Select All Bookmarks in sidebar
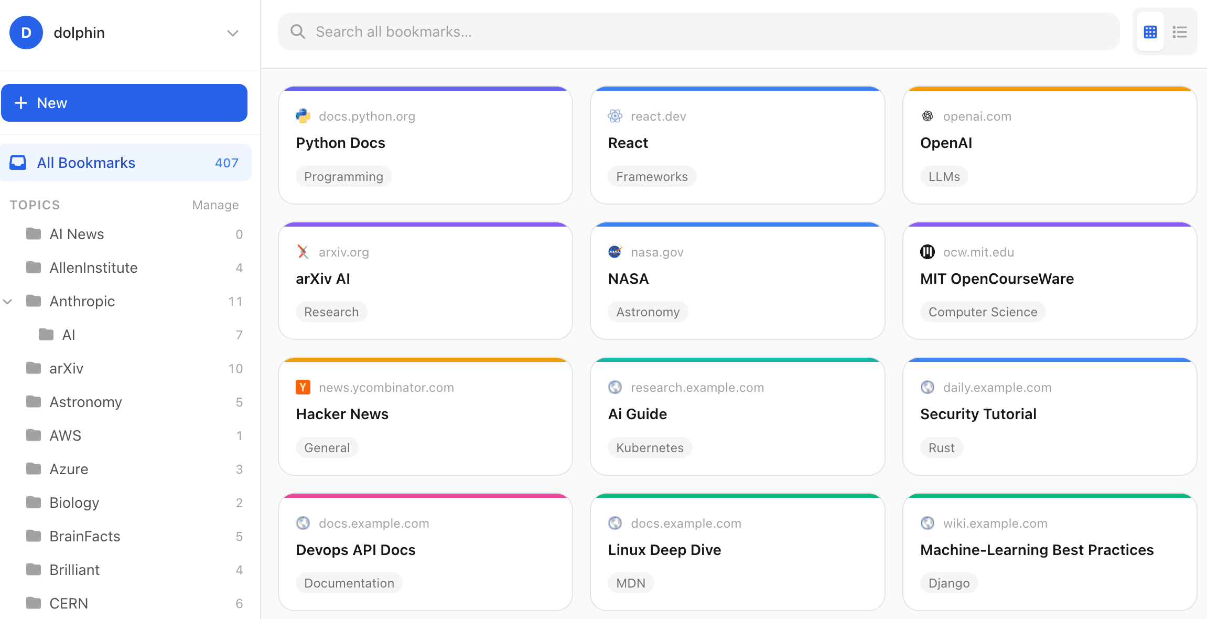Image resolution: width=1207 pixels, height=619 pixels. tap(126, 163)
